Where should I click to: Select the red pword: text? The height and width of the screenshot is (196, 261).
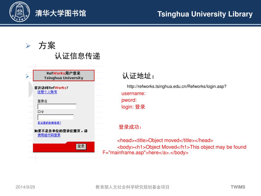[x=129, y=100]
